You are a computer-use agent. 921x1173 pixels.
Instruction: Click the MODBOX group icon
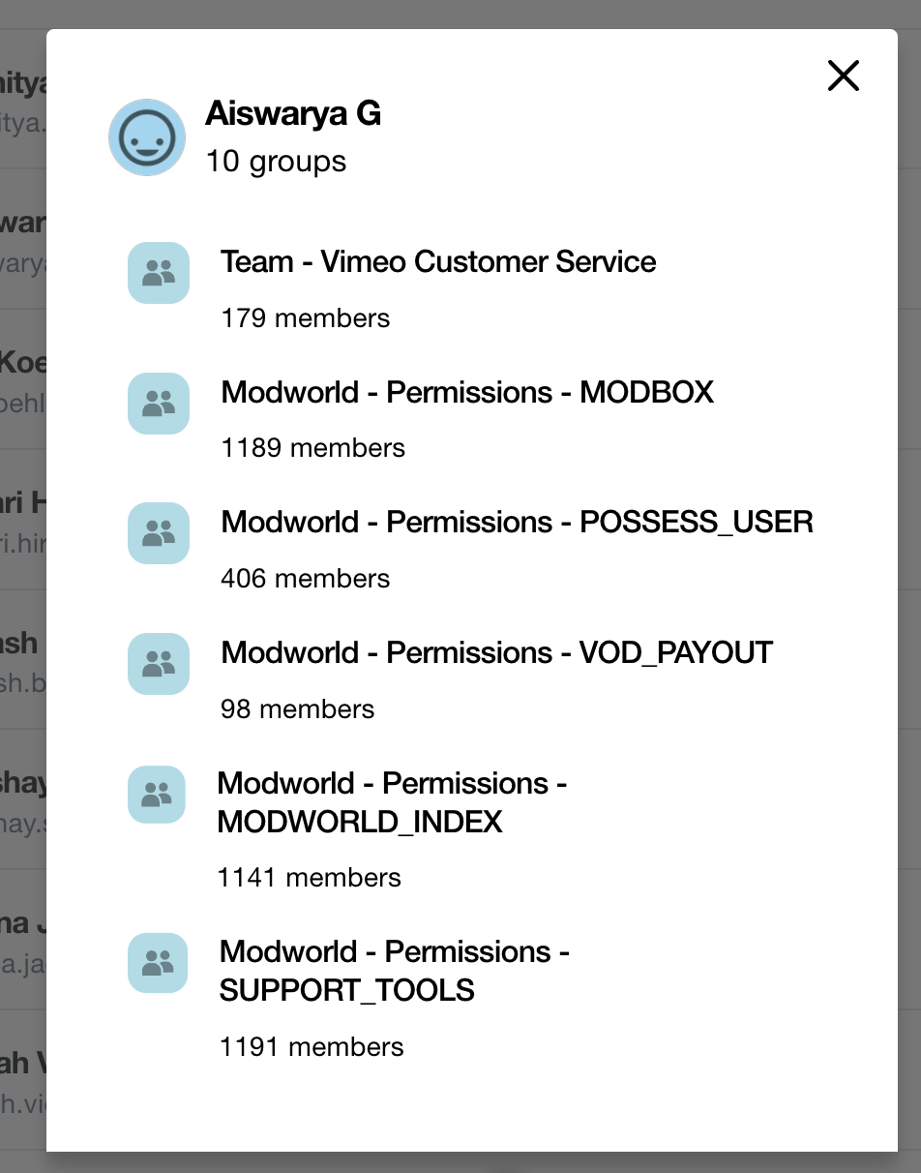coord(159,403)
